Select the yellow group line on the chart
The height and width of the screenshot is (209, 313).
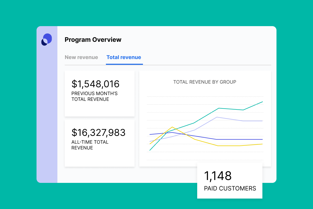[x=173, y=127]
